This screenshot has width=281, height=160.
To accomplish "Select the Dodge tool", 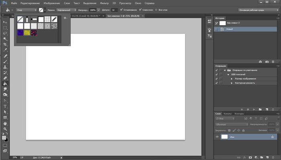I will (5, 95).
